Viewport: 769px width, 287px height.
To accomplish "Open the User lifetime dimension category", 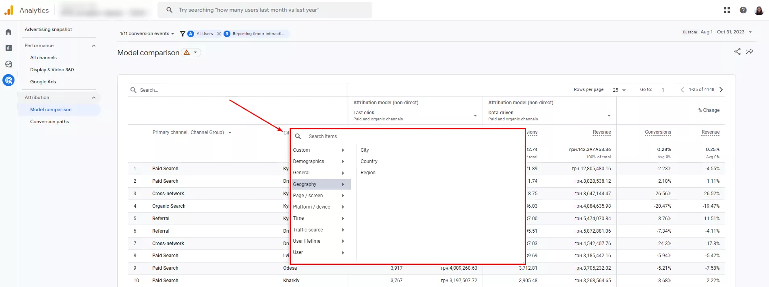I will tap(321, 241).
